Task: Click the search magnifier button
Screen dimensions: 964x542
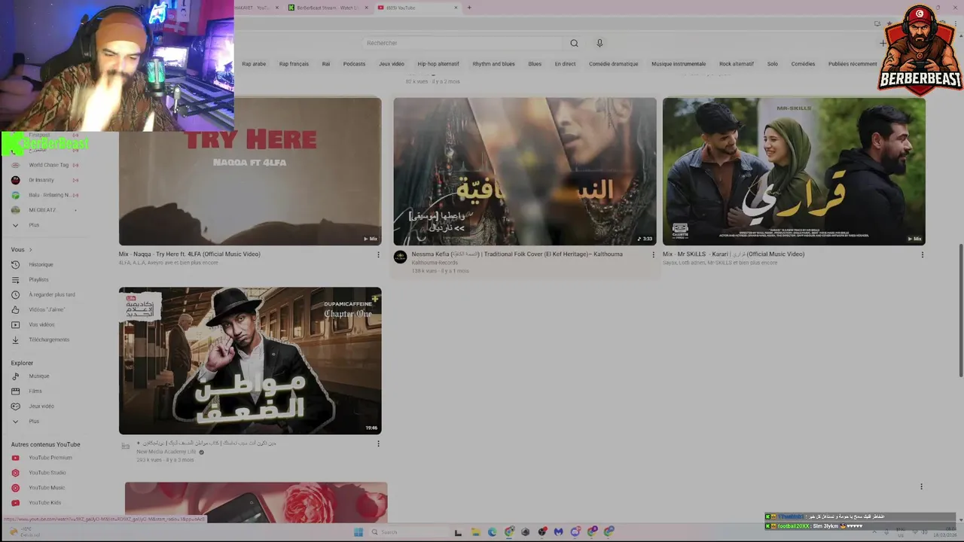Action: pos(574,43)
